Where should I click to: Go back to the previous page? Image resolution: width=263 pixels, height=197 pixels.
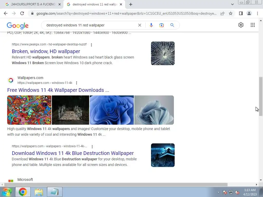(6, 13)
